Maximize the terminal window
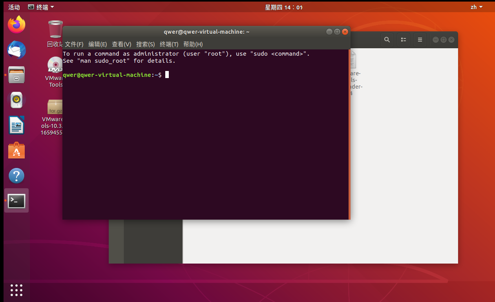The image size is (495, 302). (337, 32)
